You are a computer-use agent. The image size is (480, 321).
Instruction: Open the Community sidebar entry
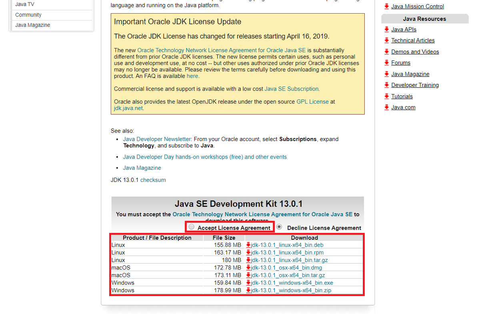point(28,14)
